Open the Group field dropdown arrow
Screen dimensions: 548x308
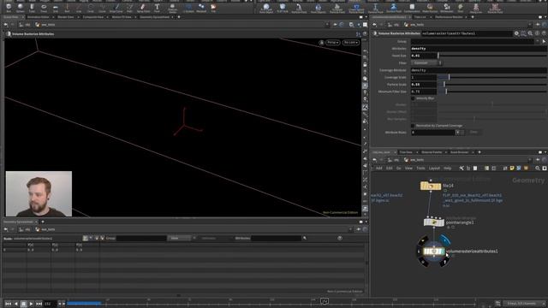[x=538, y=42]
